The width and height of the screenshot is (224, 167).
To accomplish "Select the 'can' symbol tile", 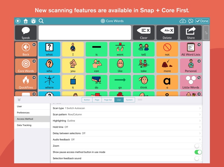I will point(96,66).
